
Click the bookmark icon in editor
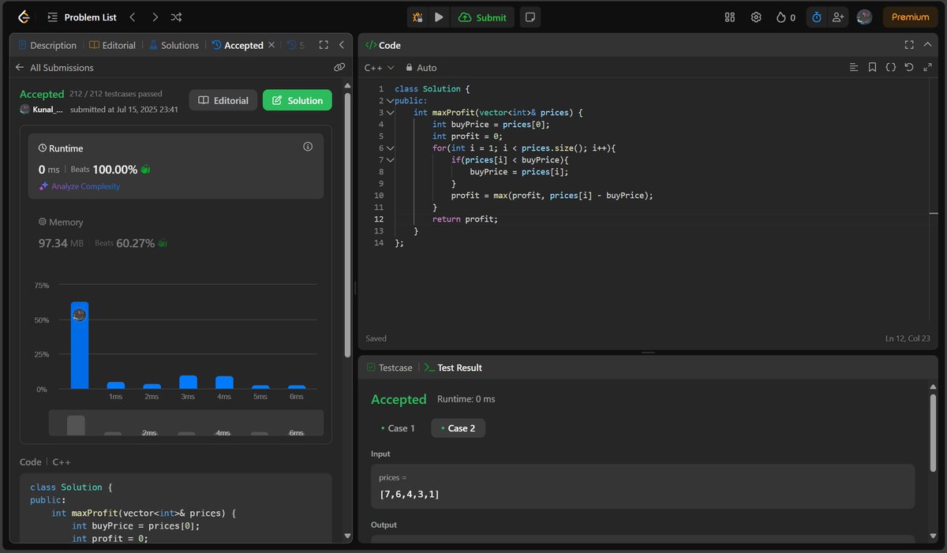(872, 68)
